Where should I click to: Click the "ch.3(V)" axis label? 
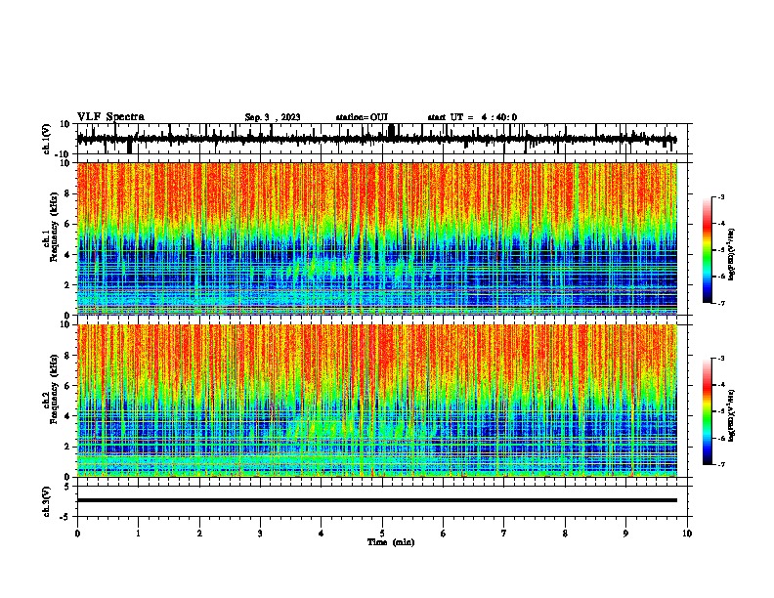(46, 501)
